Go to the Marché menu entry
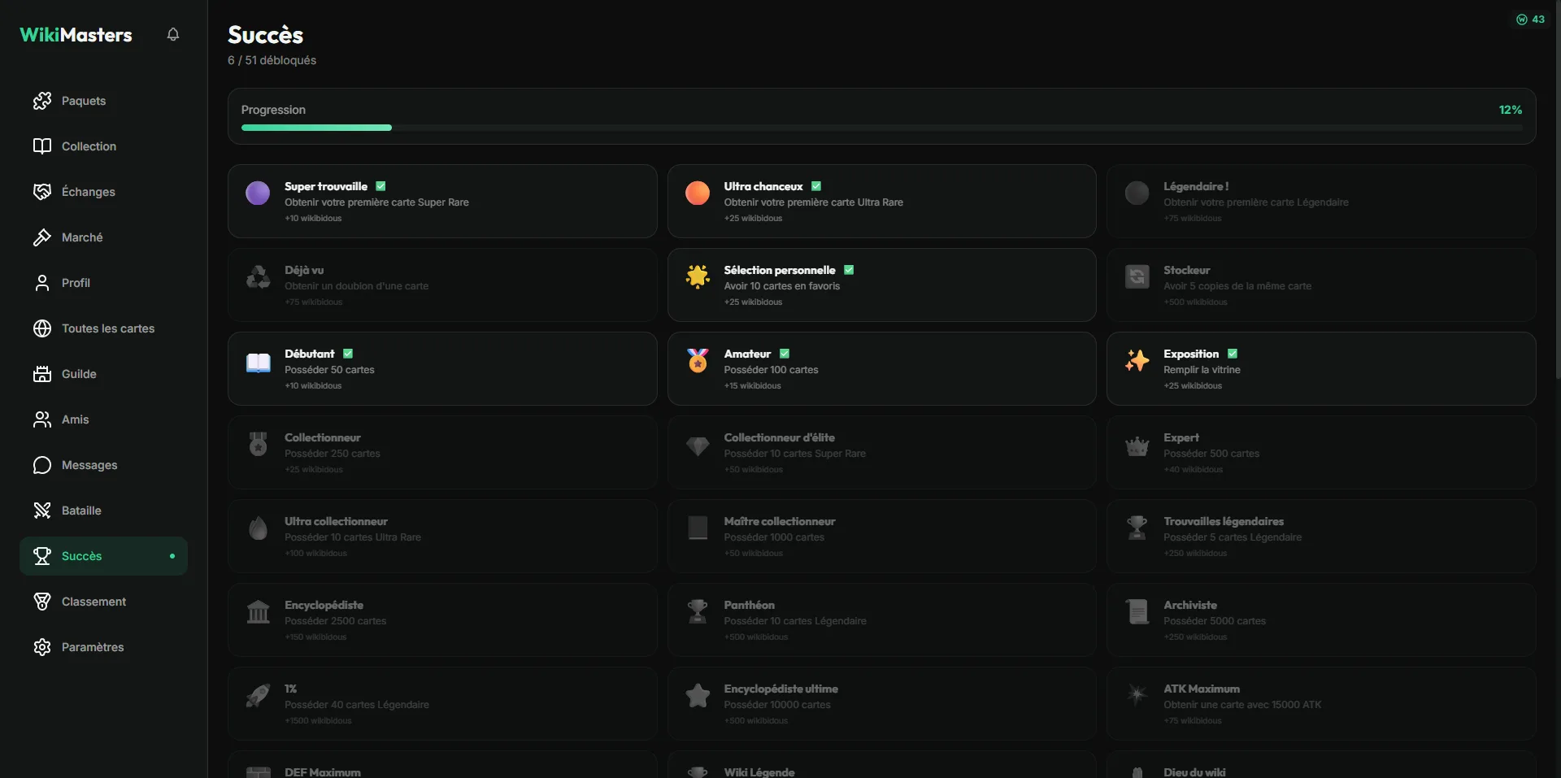The height and width of the screenshot is (778, 1561). coord(103,237)
